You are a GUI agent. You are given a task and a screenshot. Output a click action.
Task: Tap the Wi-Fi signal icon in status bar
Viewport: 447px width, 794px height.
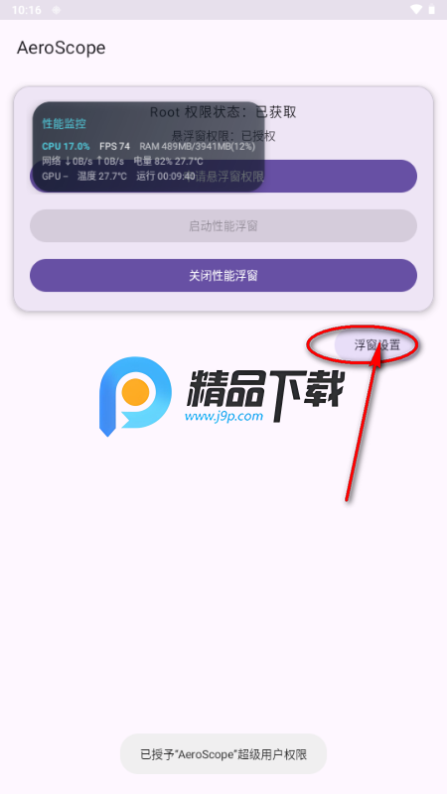[x=416, y=10]
